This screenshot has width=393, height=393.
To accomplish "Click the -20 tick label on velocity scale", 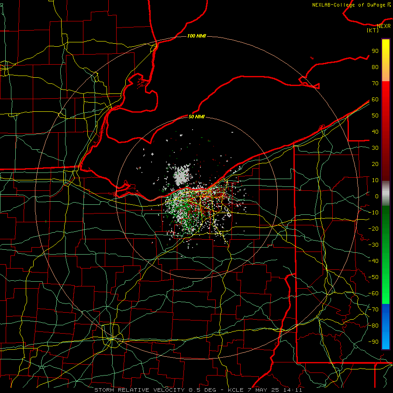I will tap(373, 228).
